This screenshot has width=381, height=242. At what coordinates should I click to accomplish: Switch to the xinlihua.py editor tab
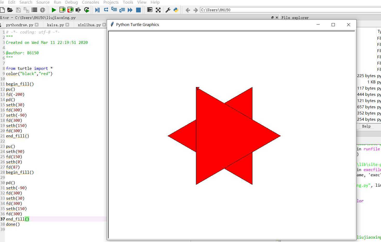pos(89,25)
